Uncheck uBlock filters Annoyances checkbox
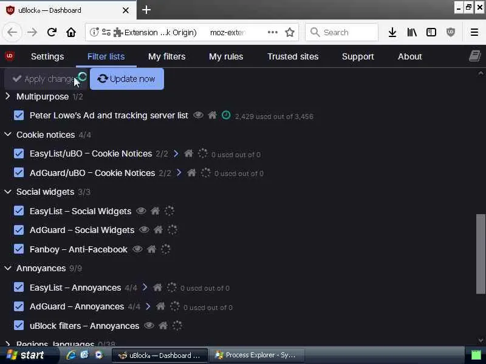The image size is (486, 364). 19,326
